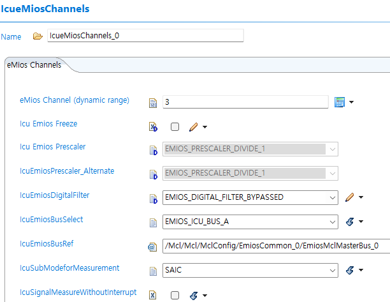Select the eMios Channels tab

tap(34, 65)
